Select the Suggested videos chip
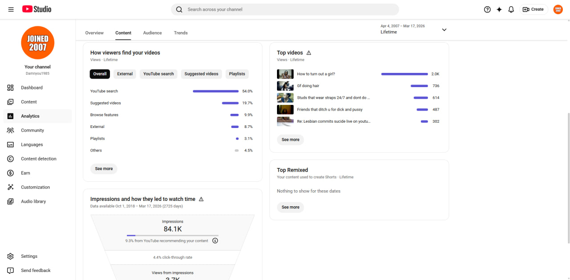Screen dimensions: 570x280 tap(201, 74)
